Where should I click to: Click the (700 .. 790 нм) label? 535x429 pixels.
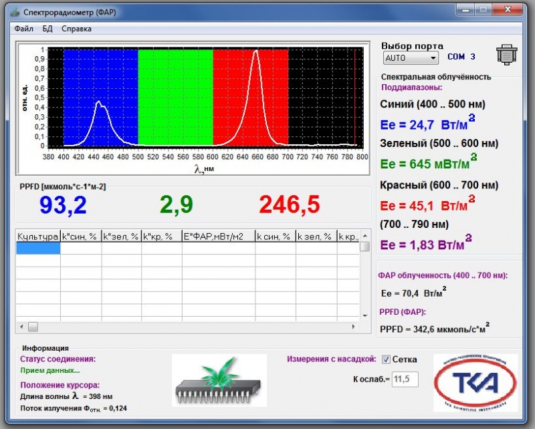[414, 224]
